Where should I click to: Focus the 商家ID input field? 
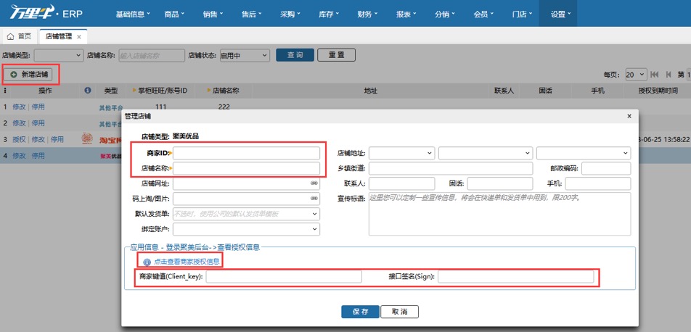click(x=246, y=153)
